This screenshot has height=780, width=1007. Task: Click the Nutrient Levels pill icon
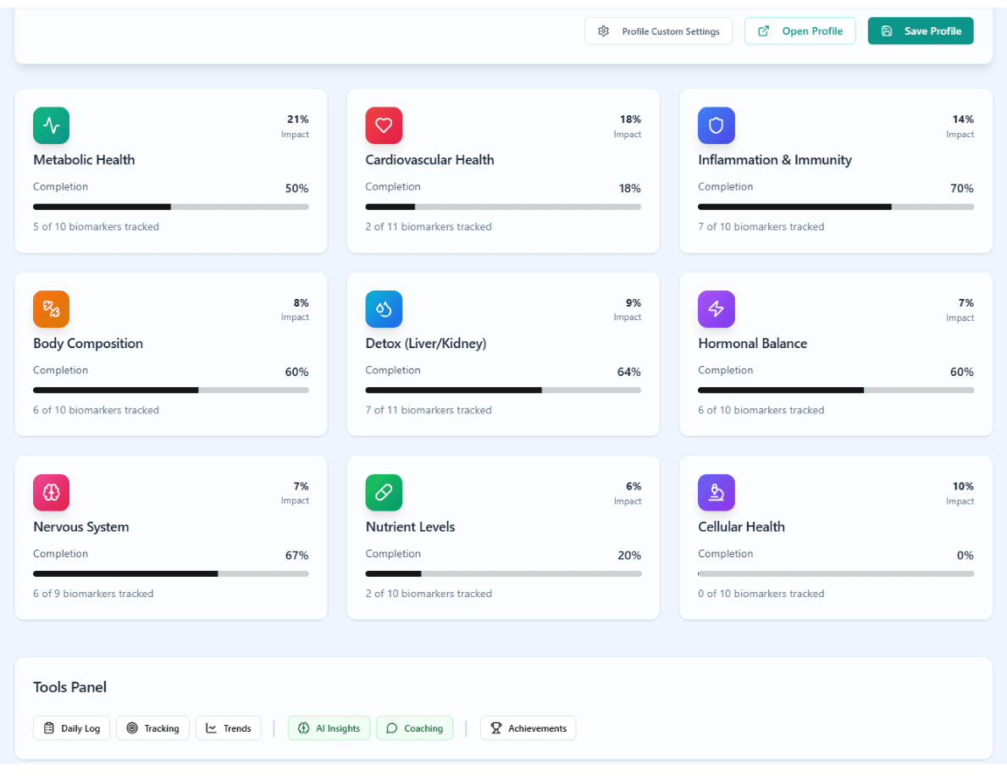click(384, 492)
